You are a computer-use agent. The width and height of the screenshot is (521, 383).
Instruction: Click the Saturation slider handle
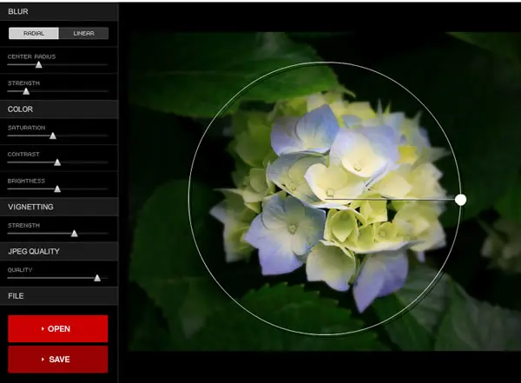[52, 135]
